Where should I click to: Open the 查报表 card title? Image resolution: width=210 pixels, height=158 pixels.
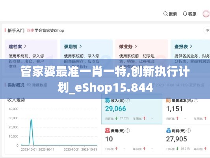pyautogui.click(x=181, y=47)
